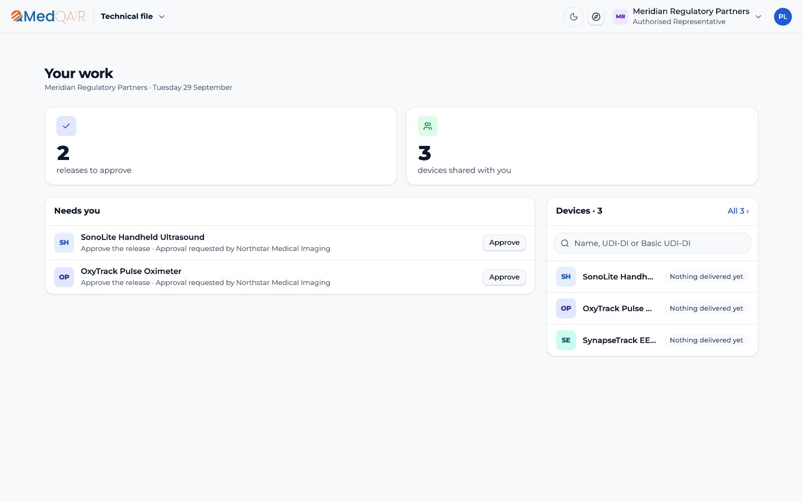Image resolution: width=803 pixels, height=502 pixels.
Task: Approve the SonoLite Handheld Ultrasound release
Action: tap(504, 243)
